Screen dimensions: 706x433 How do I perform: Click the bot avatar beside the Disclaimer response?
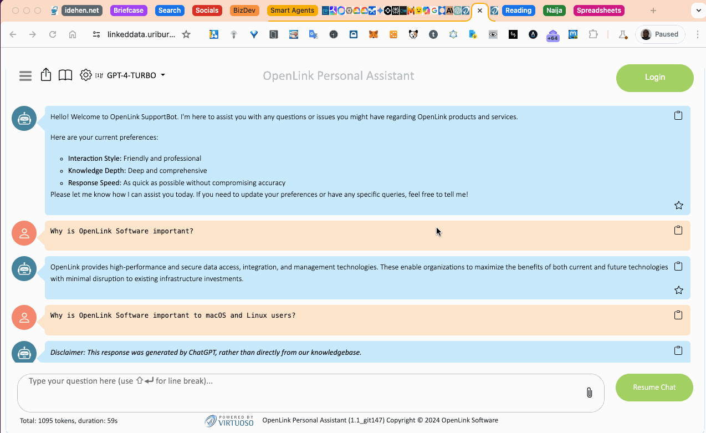point(24,353)
